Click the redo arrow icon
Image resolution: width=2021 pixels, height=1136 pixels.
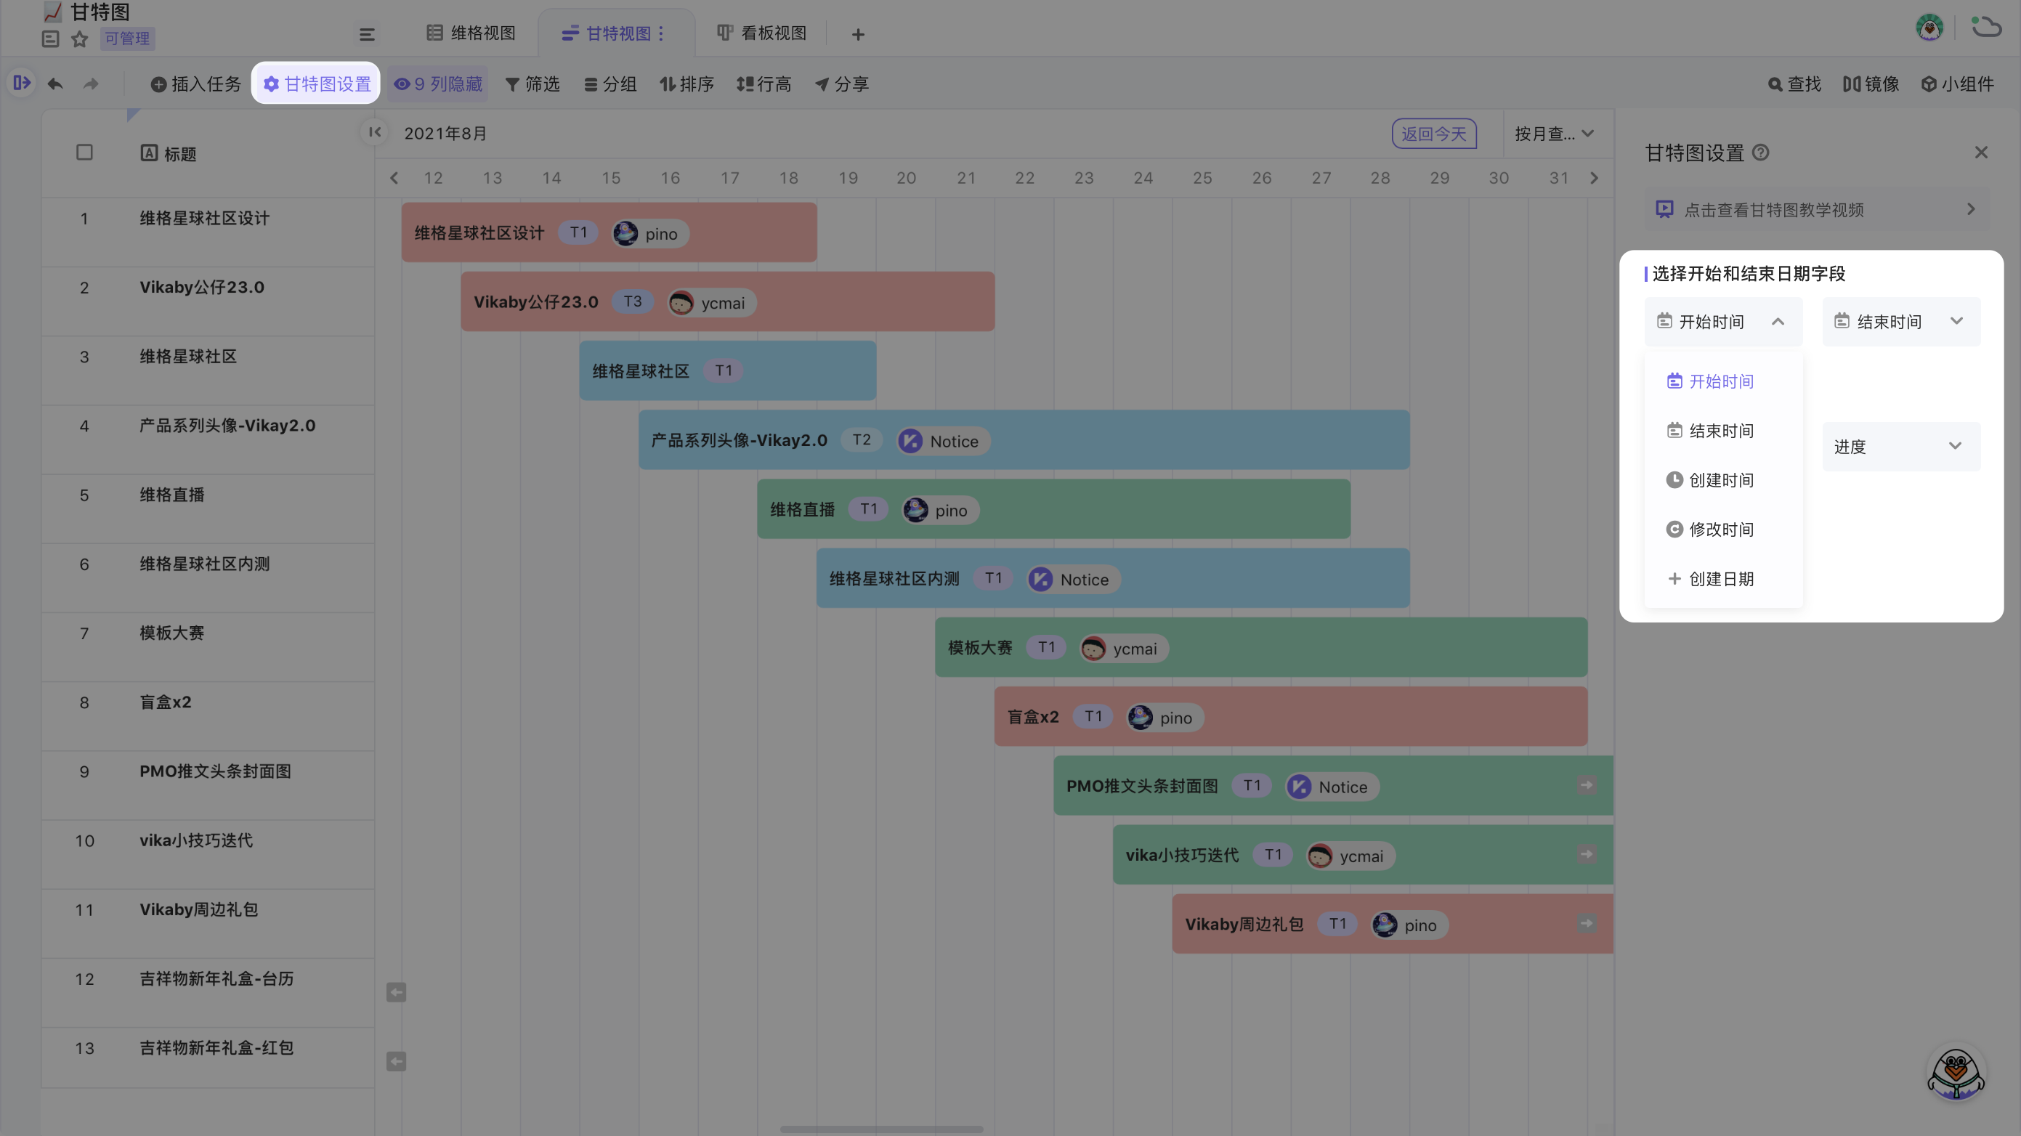point(91,84)
